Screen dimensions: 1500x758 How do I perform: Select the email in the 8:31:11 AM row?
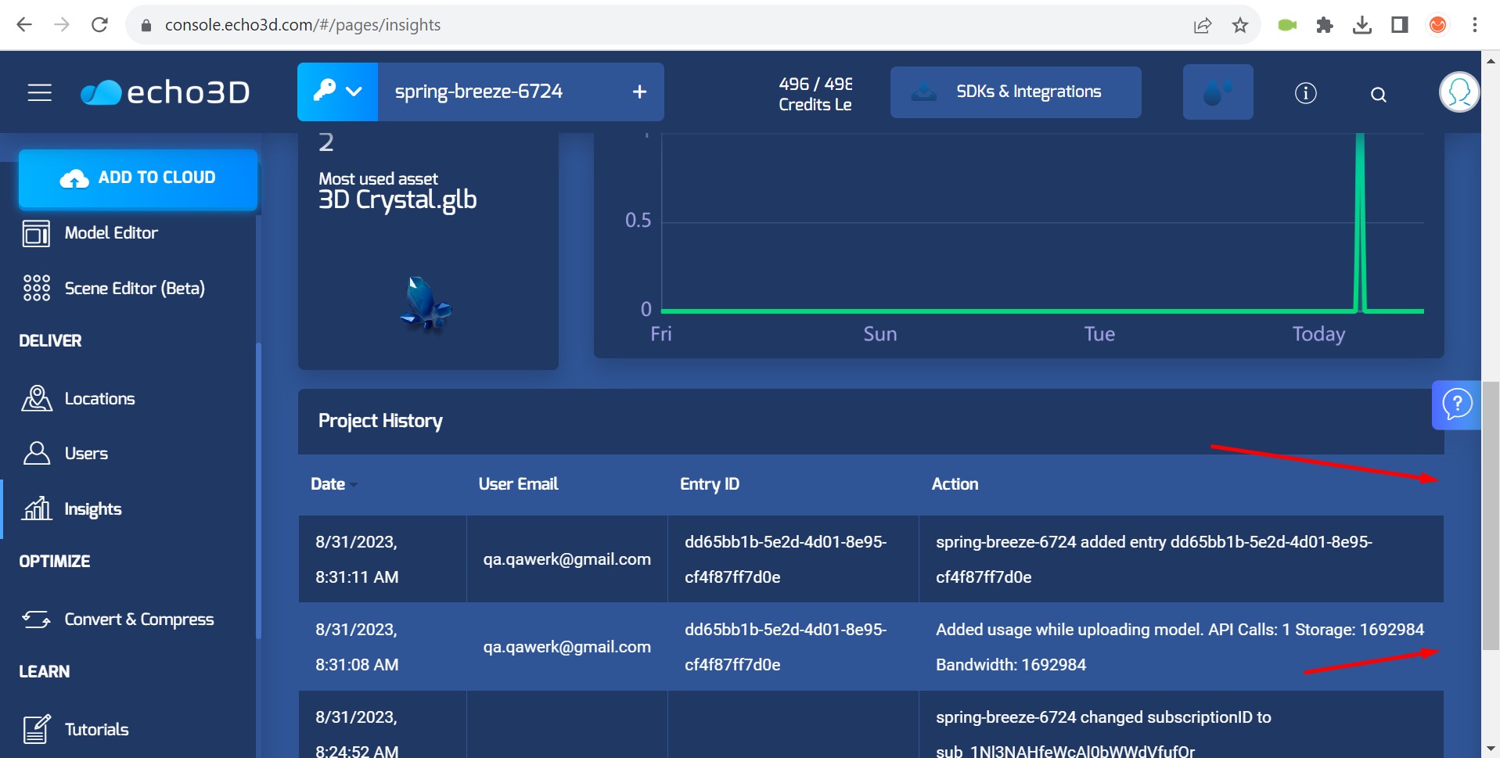tap(567, 559)
